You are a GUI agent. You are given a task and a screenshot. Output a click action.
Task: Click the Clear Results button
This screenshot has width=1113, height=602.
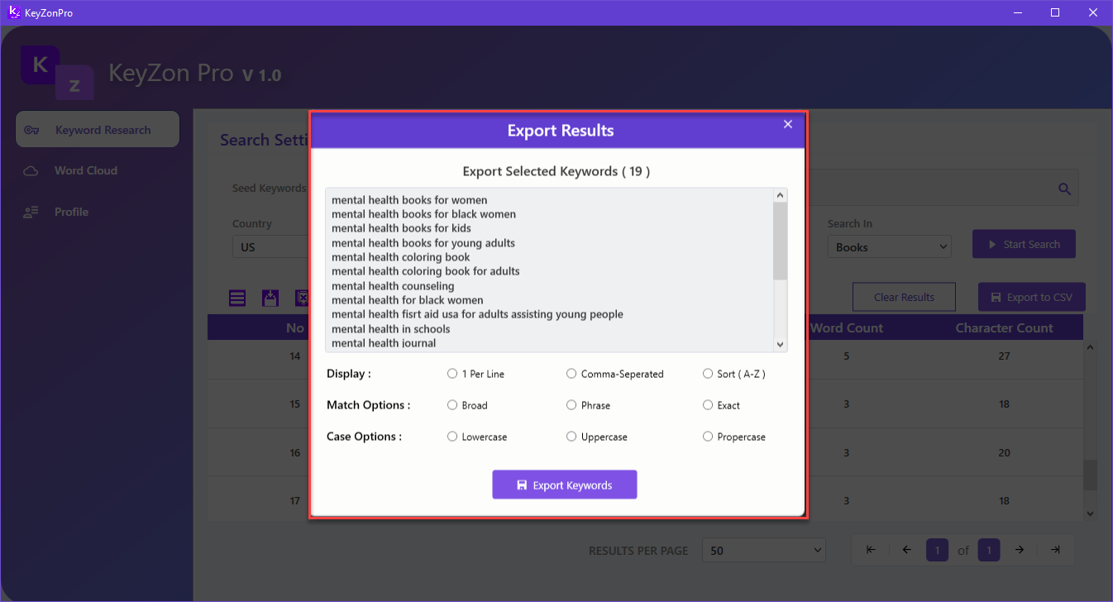point(903,297)
